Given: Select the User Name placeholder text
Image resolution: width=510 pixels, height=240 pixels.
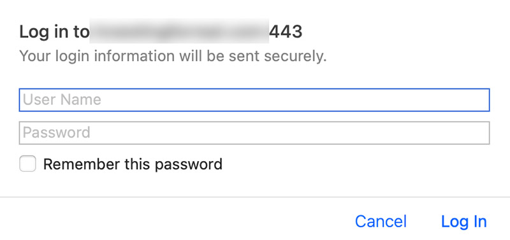Looking at the screenshot, I should tap(62, 100).
